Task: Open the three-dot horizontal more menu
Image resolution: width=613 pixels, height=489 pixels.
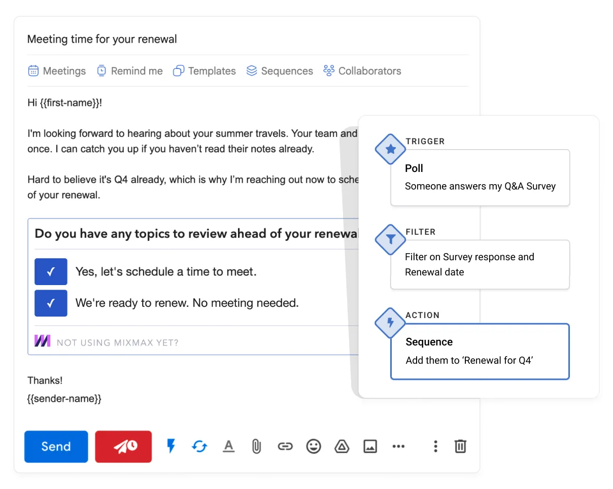Action: [x=399, y=446]
